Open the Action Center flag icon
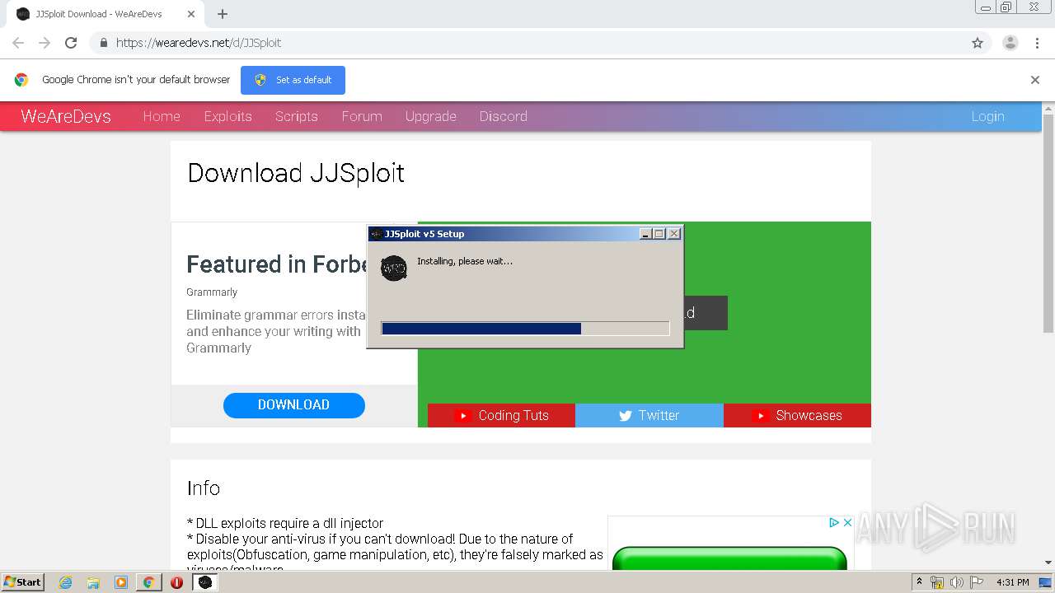The image size is (1055, 593). point(976,582)
